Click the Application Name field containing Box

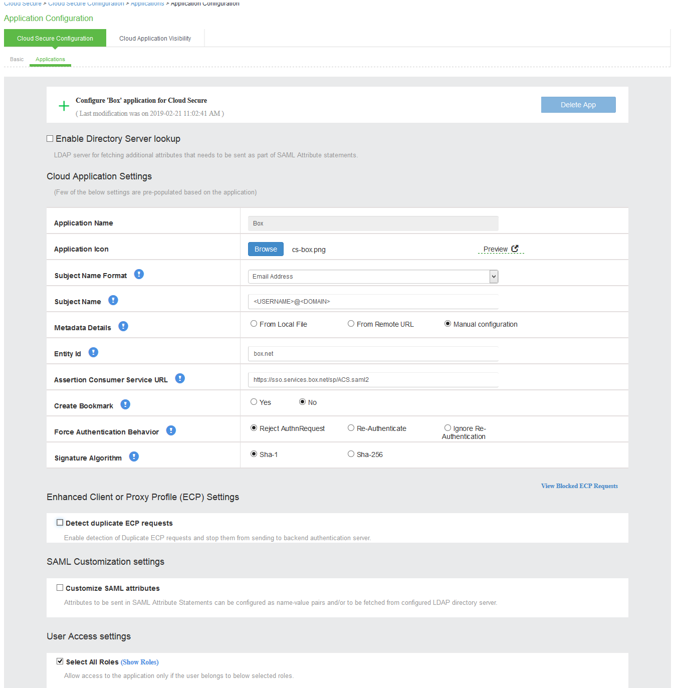point(373,223)
